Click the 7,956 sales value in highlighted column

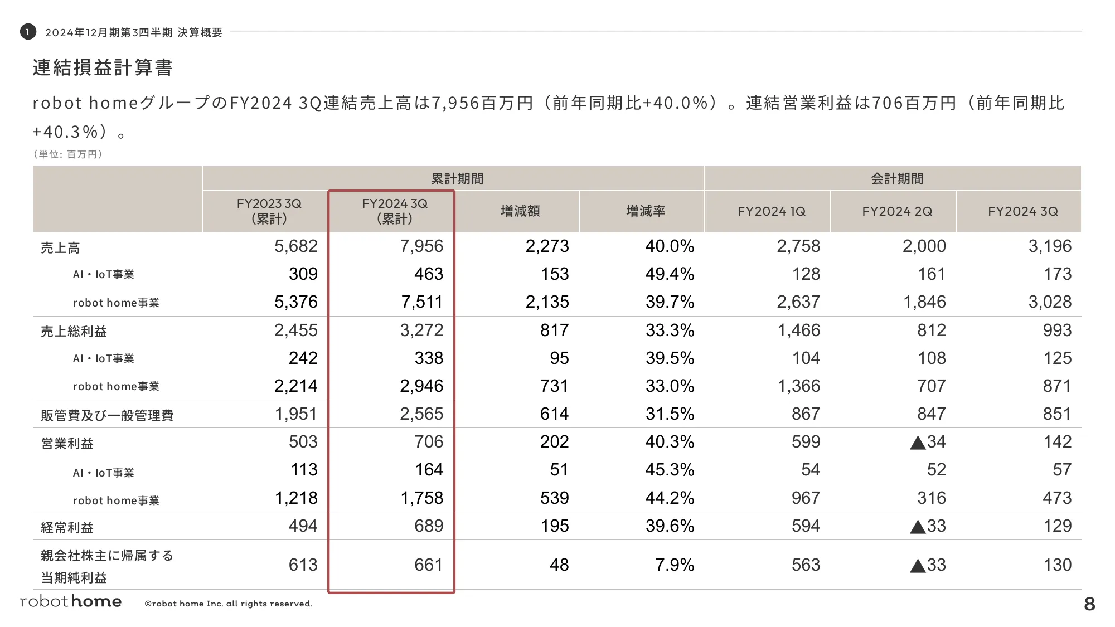click(421, 246)
